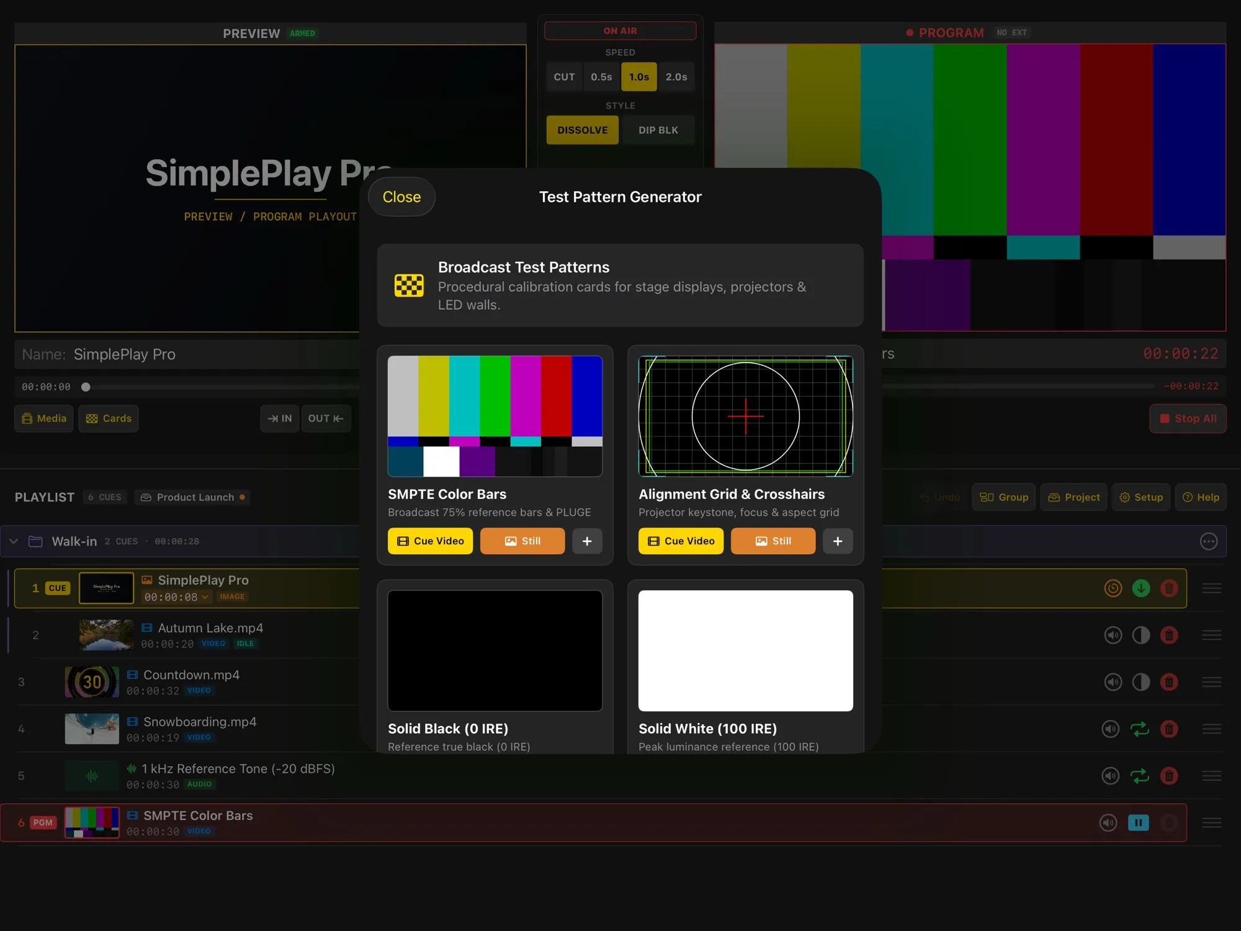
Task: Open Setup settings
Action: tap(1141, 497)
